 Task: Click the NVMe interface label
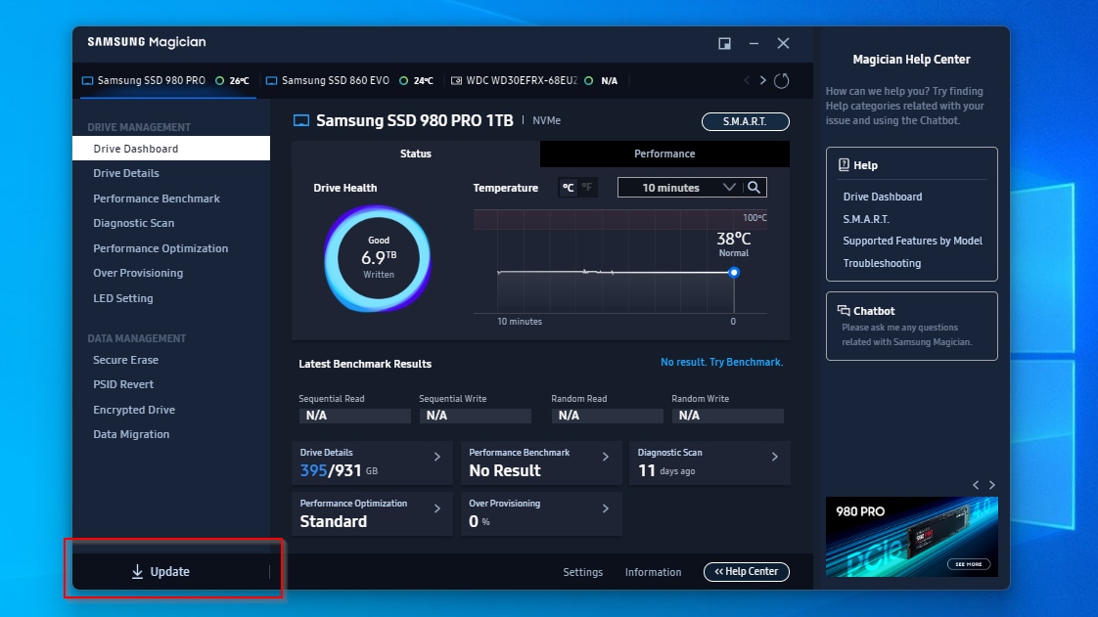(546, 120)
